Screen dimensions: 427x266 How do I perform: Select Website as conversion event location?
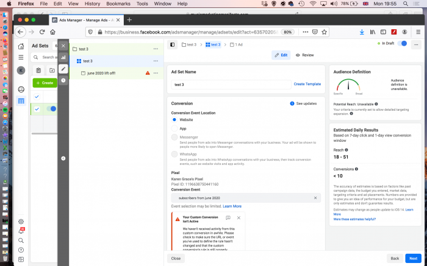[174, 119]
